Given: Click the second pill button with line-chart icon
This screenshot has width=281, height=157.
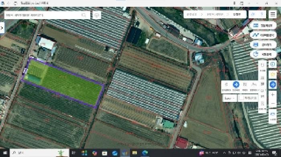Looking at the screenshot, I should click(x=263, y=35).
